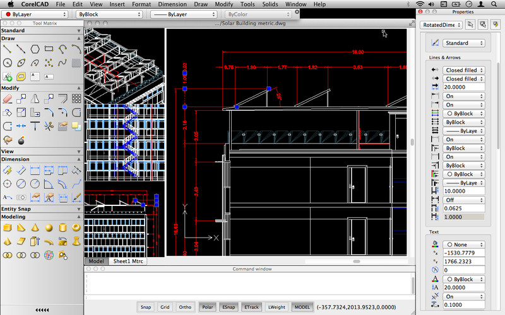Viewport: 505px width, 315px height.
Task: Pick the Eraser tool in Modify
Action: coord(8,98)
